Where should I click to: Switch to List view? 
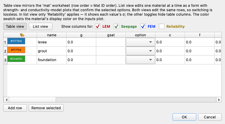[x=41, y=27]
